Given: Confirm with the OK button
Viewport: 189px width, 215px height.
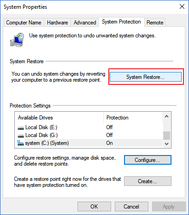Looking at the screenshot, I should pos(94,207).
